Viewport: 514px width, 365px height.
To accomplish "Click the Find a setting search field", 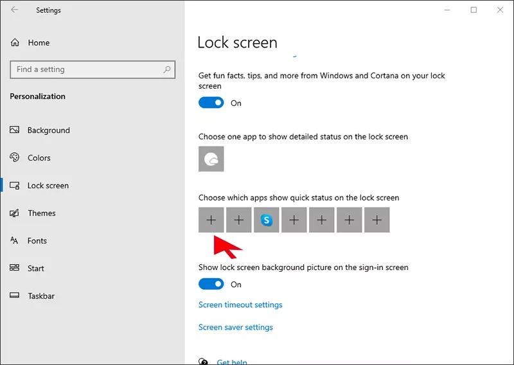I will tap(93, 69).
